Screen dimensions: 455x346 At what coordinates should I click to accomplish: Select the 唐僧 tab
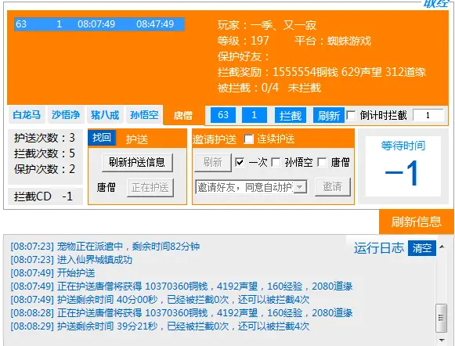point(183,115)
